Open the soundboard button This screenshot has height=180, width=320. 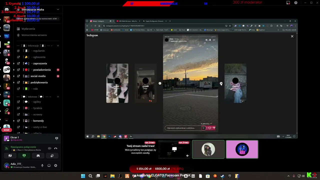52,155
